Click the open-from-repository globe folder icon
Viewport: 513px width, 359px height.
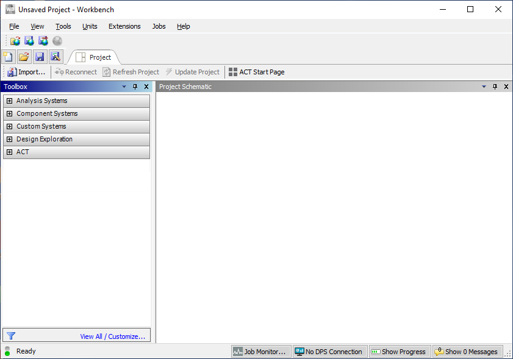tap(15, 41)
